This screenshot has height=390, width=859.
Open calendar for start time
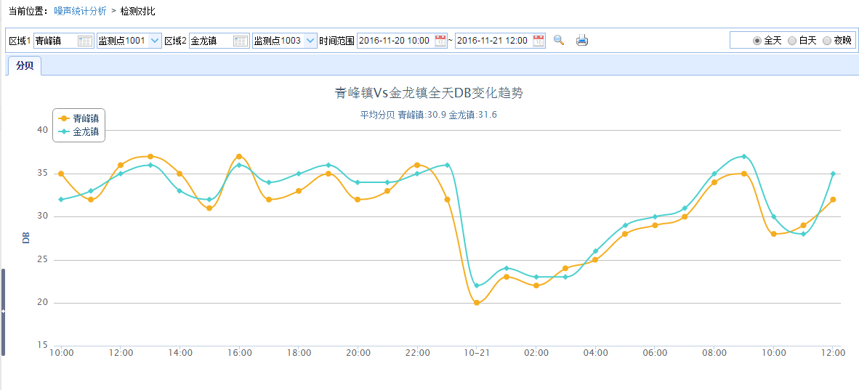click(x=440, y=41)
